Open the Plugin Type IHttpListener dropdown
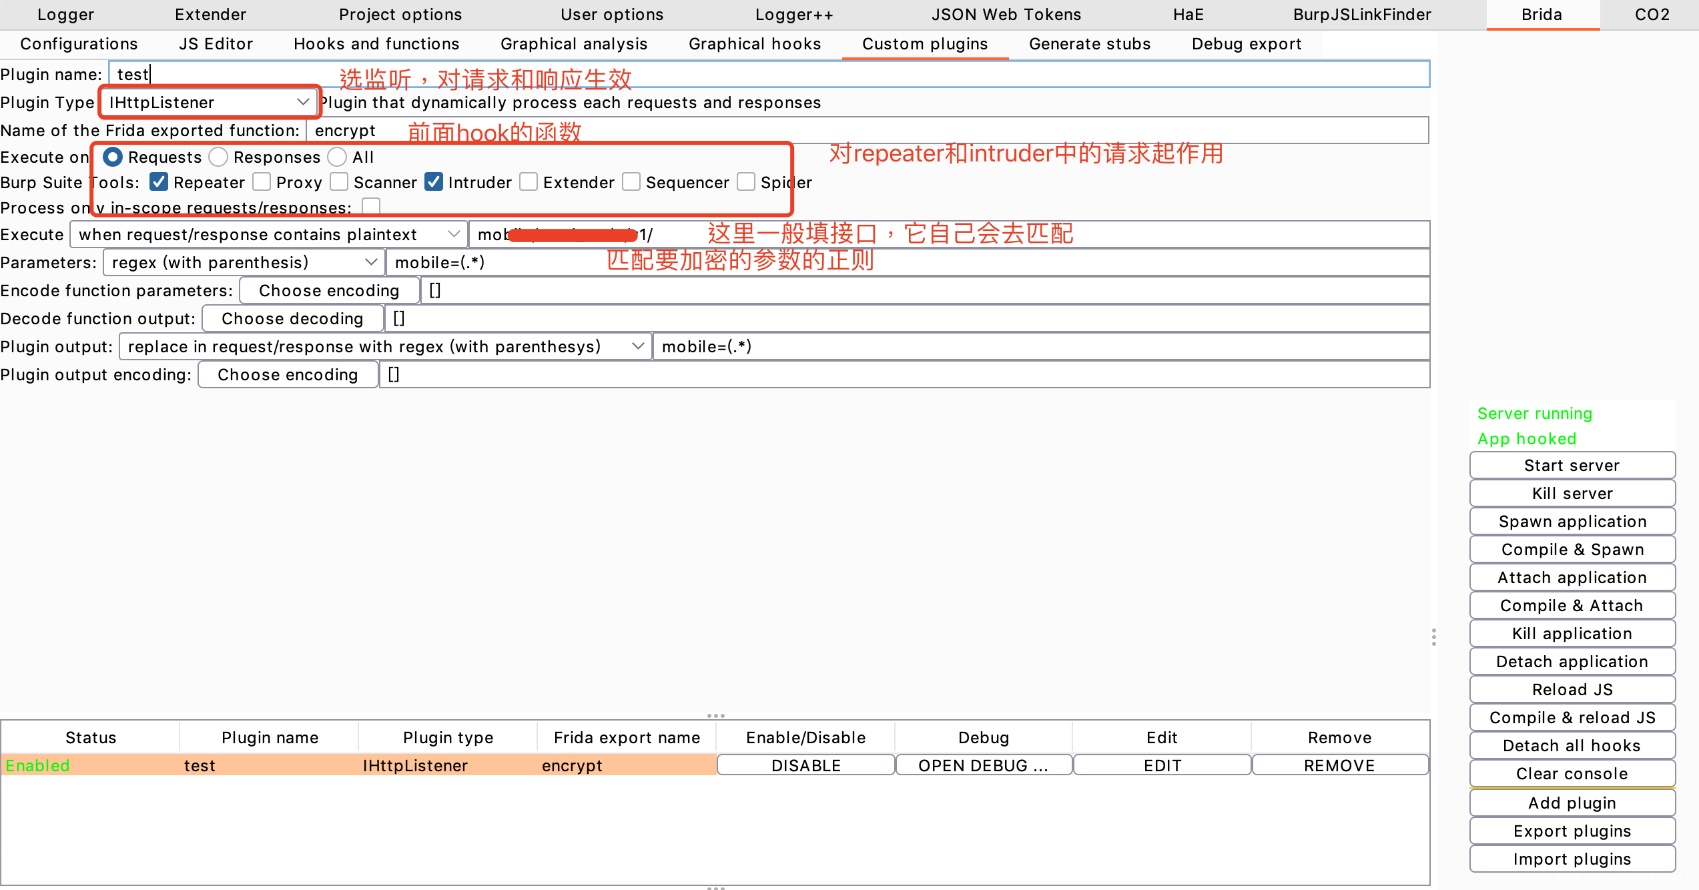The width and height of the screenshot is (1699, 890). tap(208, 102)
